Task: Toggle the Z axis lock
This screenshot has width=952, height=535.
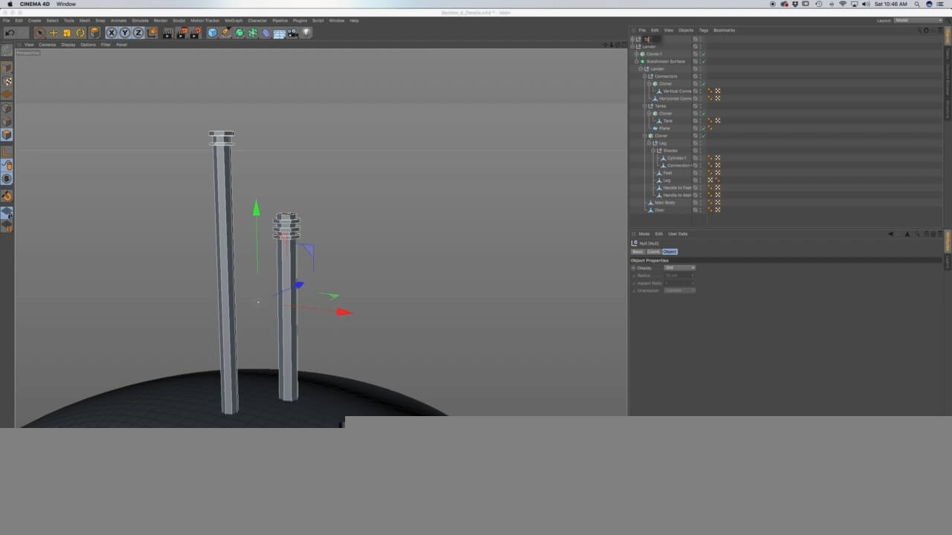Action: tap(138, 33)
